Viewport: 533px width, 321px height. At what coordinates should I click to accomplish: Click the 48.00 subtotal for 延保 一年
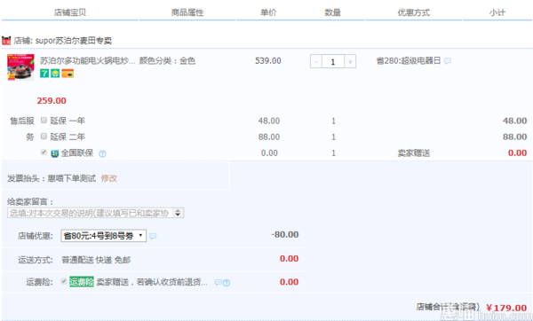[515, 121]
